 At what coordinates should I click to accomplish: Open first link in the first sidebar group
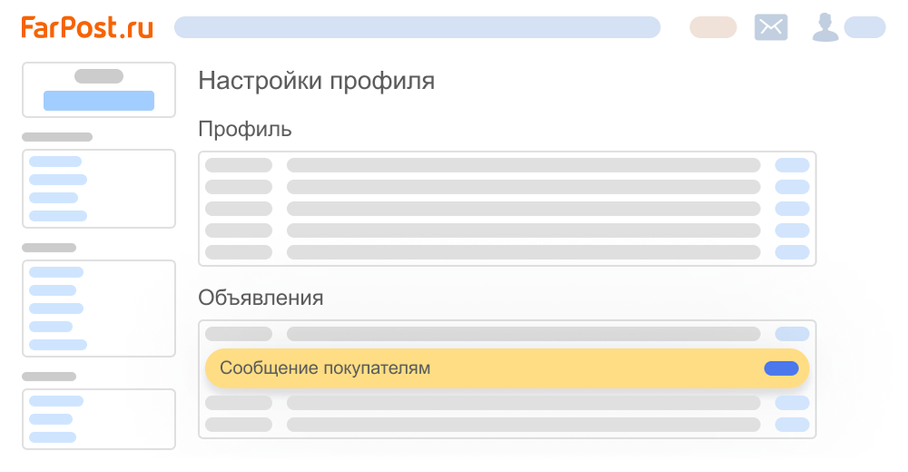(55, 162)
